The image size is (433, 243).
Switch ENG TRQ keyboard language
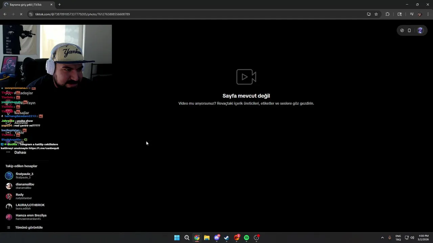click(x=398, y=238)
